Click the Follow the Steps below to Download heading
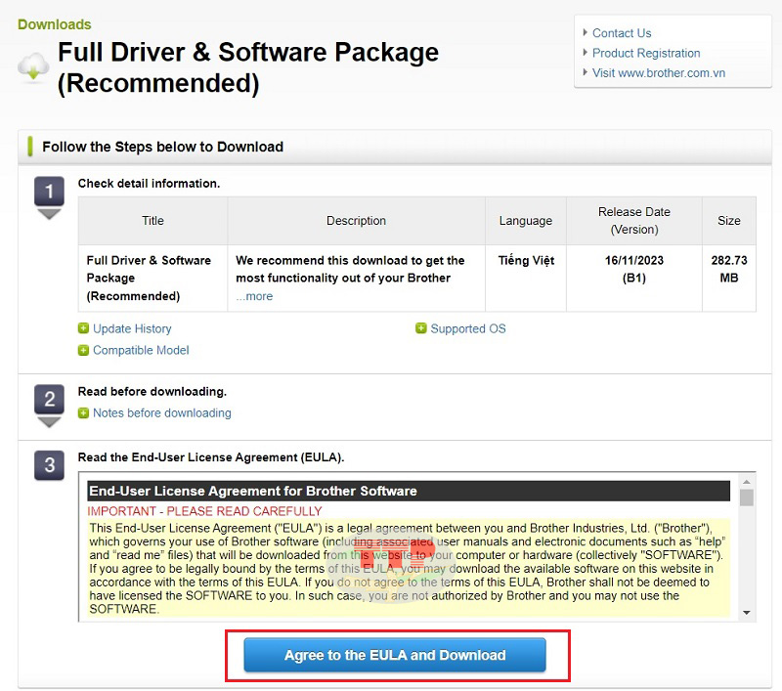This screenshot has height=691, width=782. (x=162, y=147)
